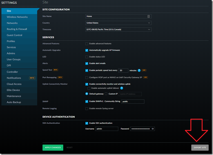Enable advanced features checkbox
This screenshot has height=155, width=213.
coord(87,44)
